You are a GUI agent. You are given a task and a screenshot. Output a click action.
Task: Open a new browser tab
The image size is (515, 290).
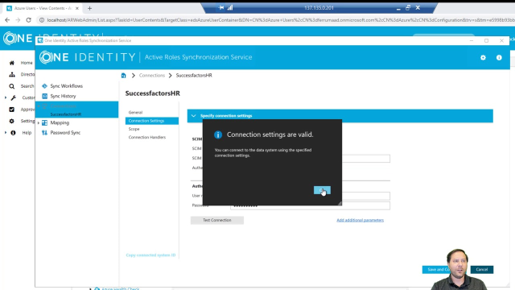[x=89, y=8]
